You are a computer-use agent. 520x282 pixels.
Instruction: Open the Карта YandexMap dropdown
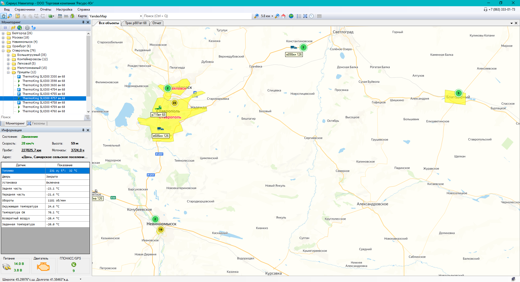tap(141, 16)
